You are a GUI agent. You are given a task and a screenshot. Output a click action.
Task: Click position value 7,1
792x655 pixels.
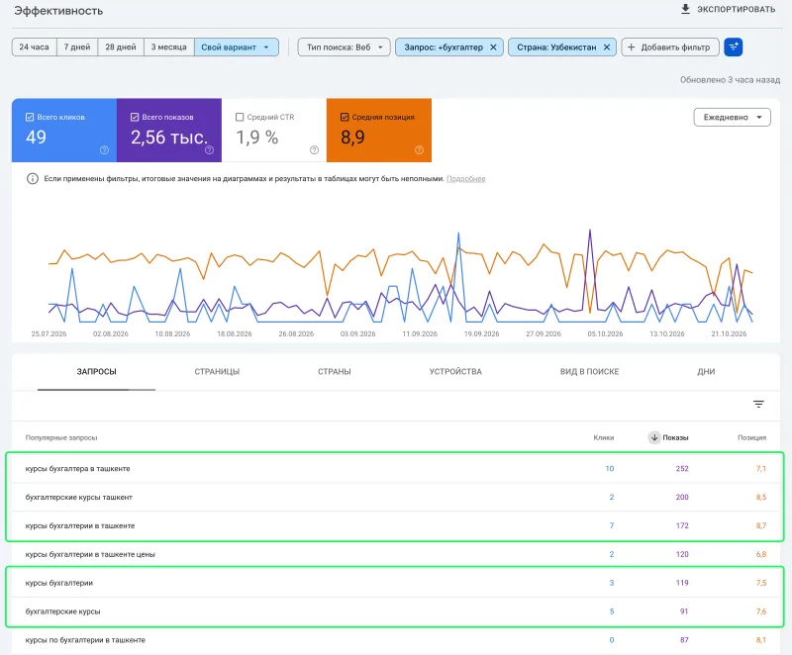(x=761, y=468)
